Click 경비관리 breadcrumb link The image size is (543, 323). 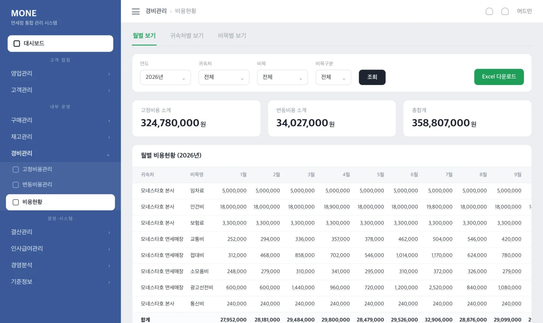pos(156,11)
